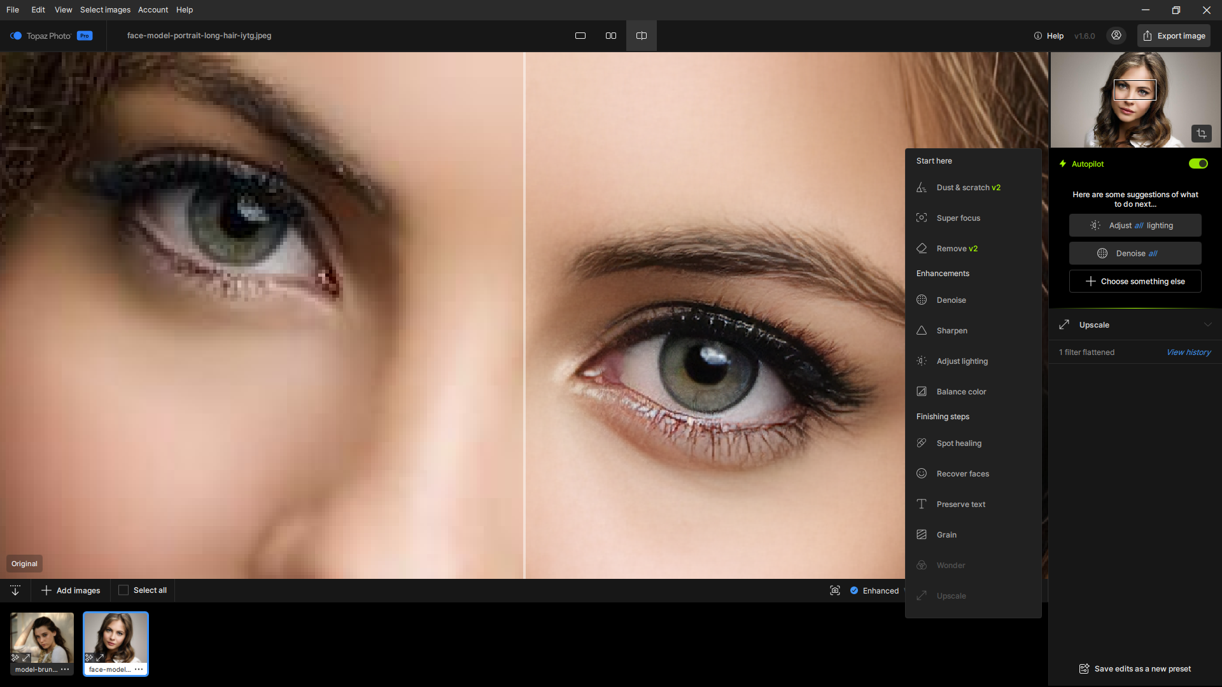
Task: Click Choose something else
Action: point(1135,281)
